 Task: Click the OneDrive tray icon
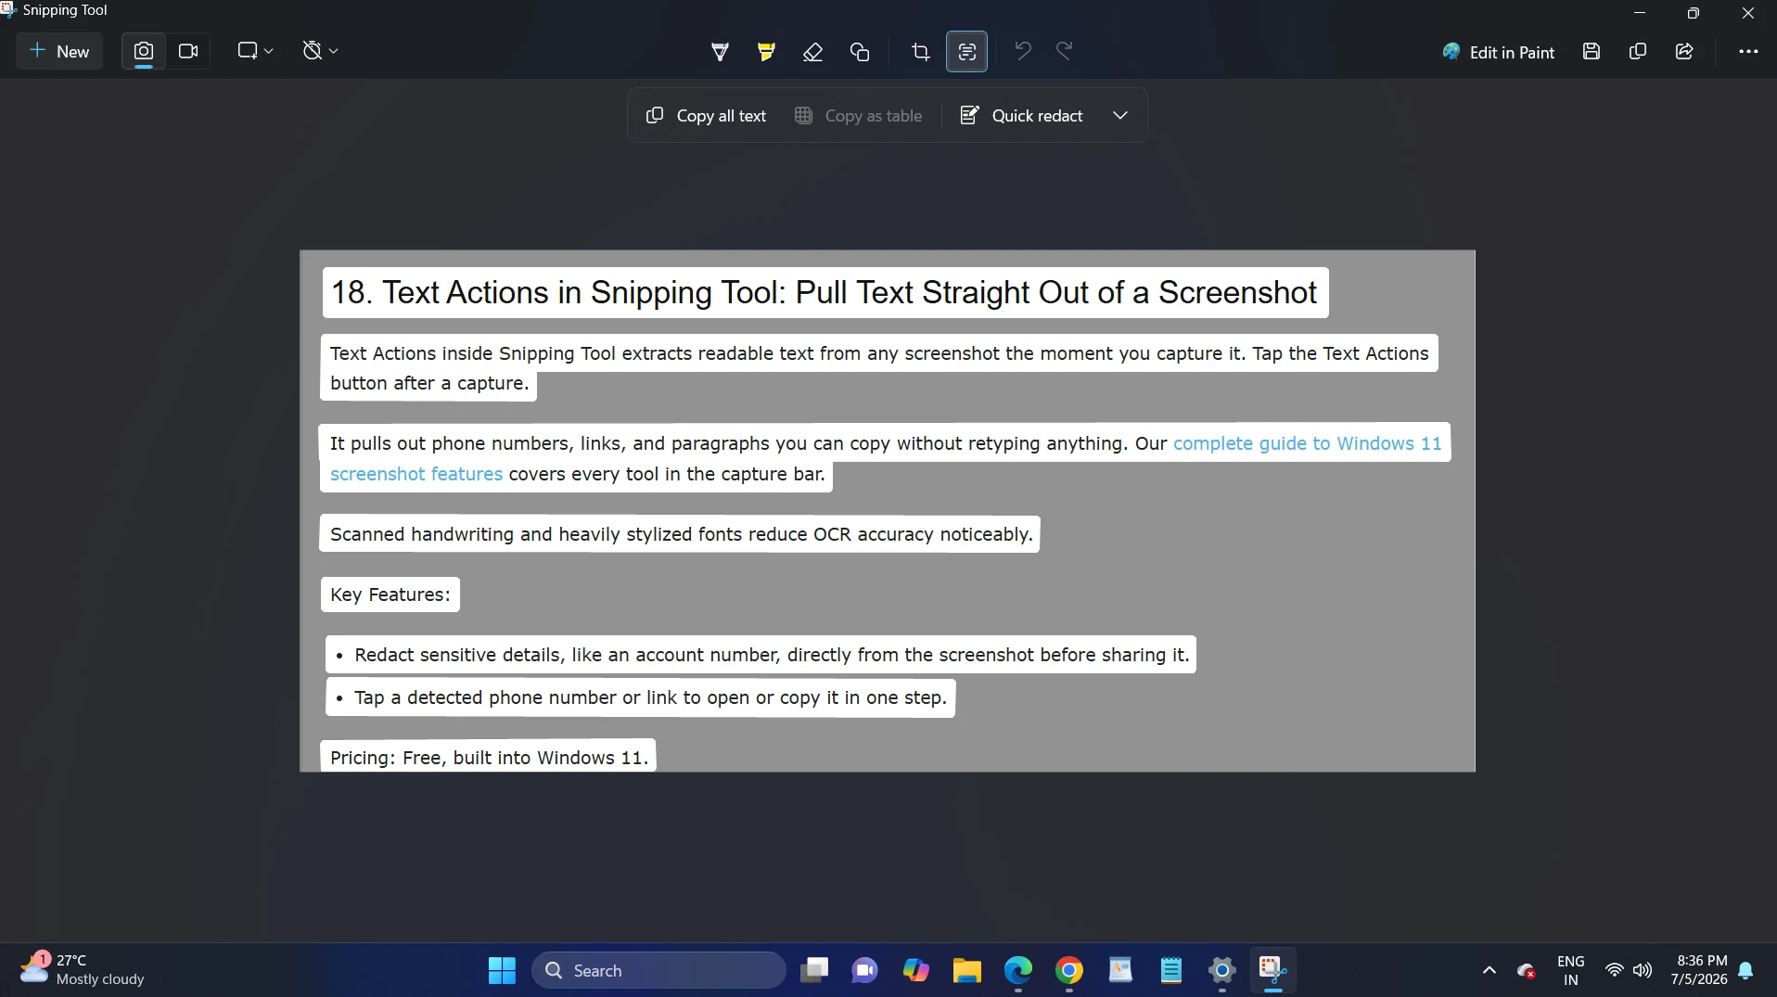pyautogui.click(x=1527, y=970)
